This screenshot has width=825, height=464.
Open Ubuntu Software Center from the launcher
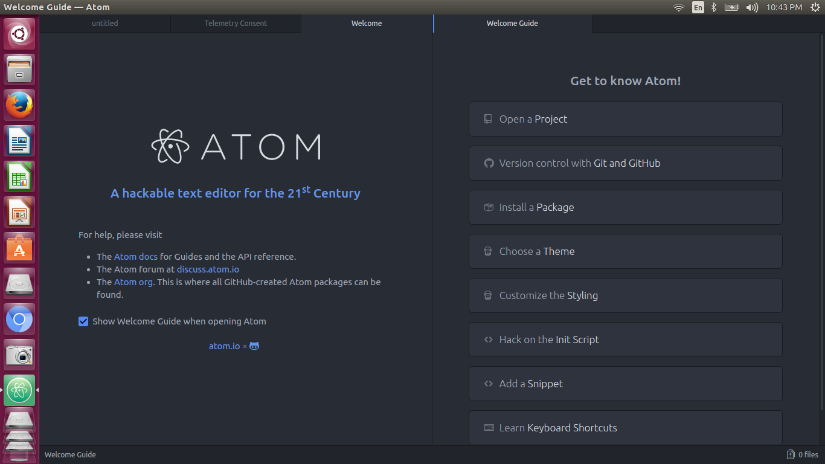pyautogui.click(x=19, y=248)
